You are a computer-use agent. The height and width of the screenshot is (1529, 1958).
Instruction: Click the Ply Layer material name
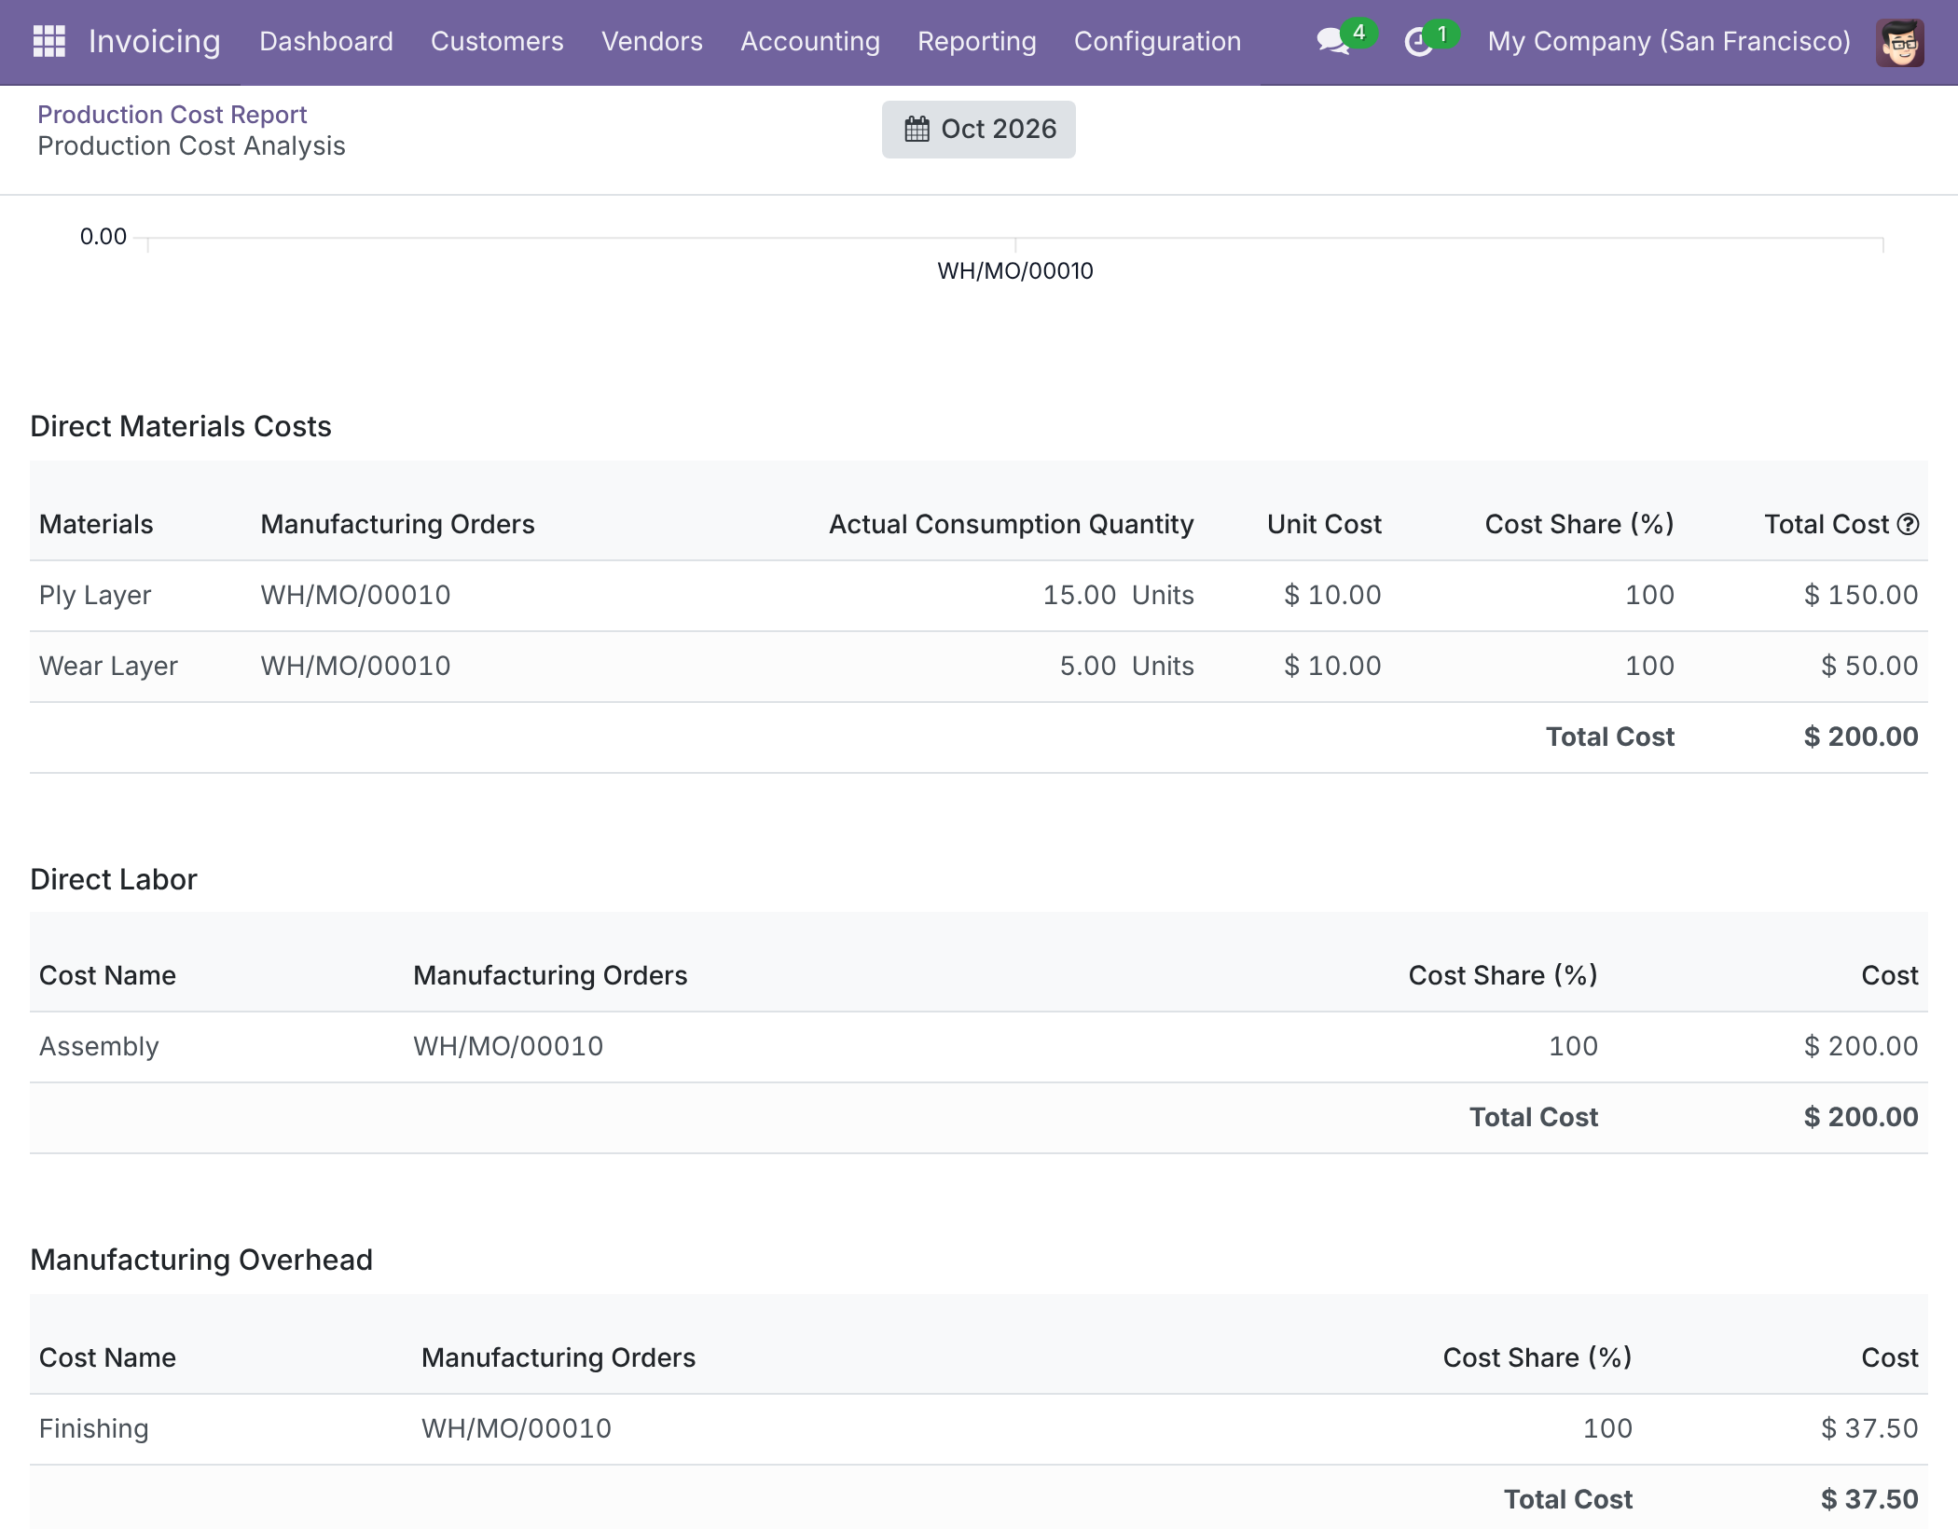click(x=95, y=595)
